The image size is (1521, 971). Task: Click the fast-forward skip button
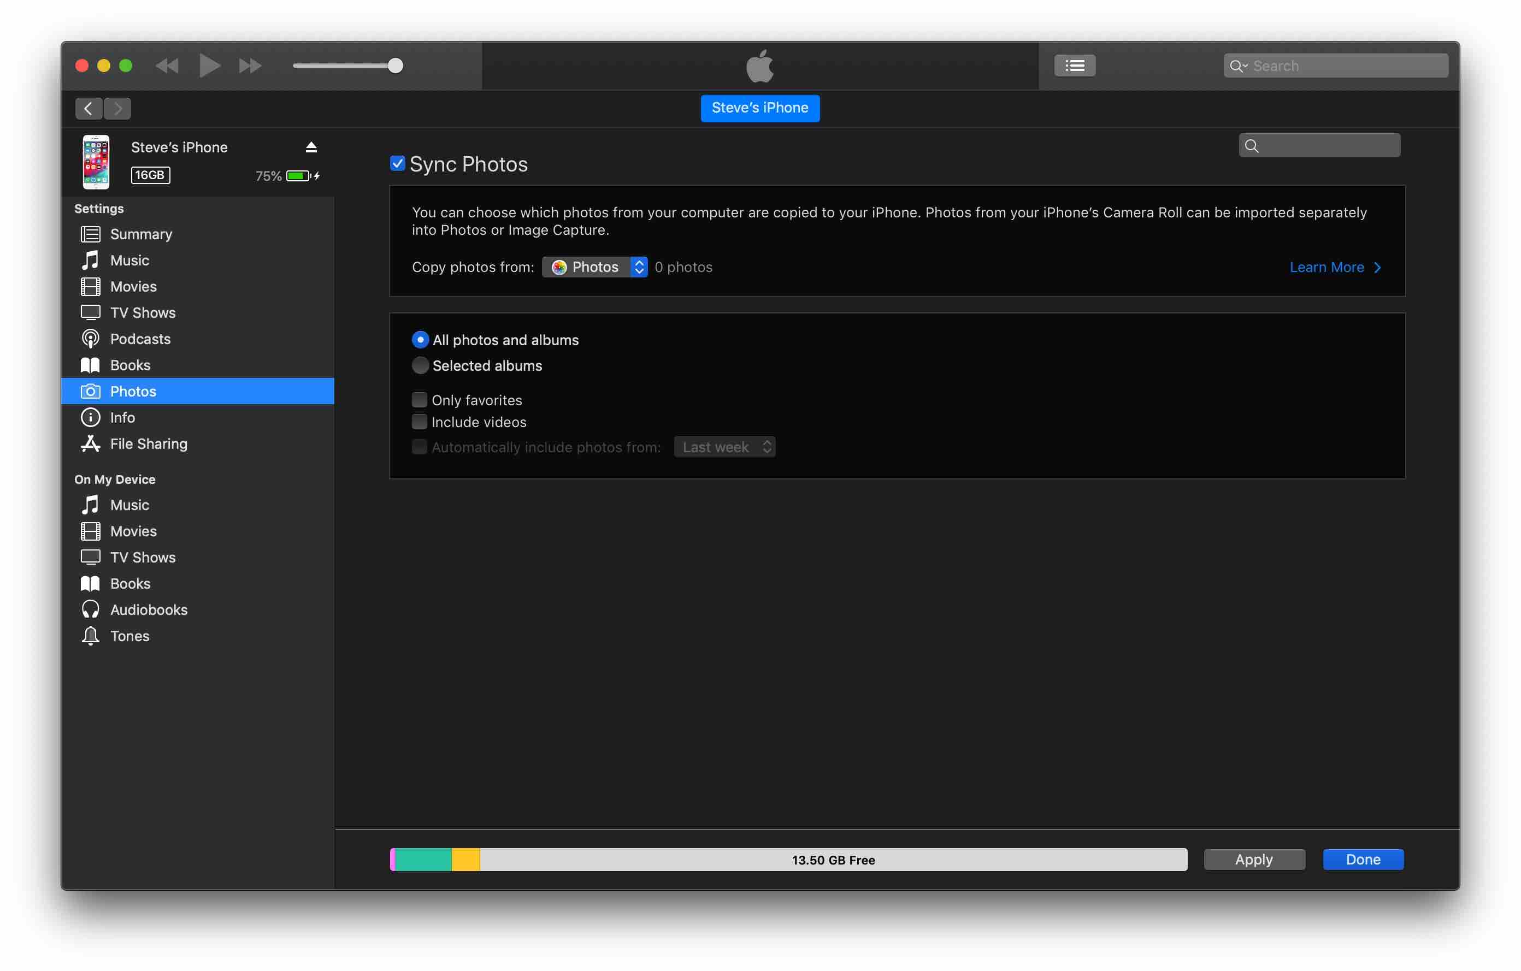[250, 66]
